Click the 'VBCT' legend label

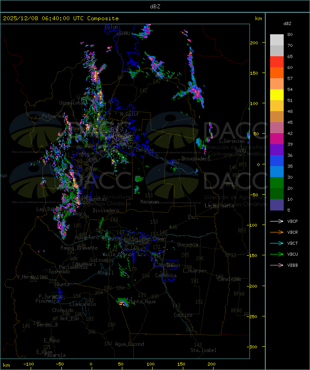pyautogui.click(x=292, y=243)
